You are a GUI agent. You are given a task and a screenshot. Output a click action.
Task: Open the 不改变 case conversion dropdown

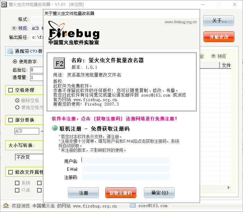(29, 157)
